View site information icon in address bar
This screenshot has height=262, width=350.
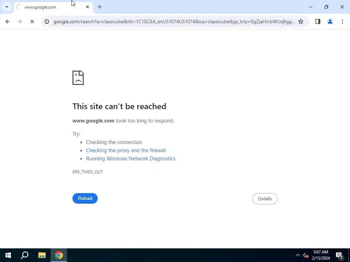(46, 21)
